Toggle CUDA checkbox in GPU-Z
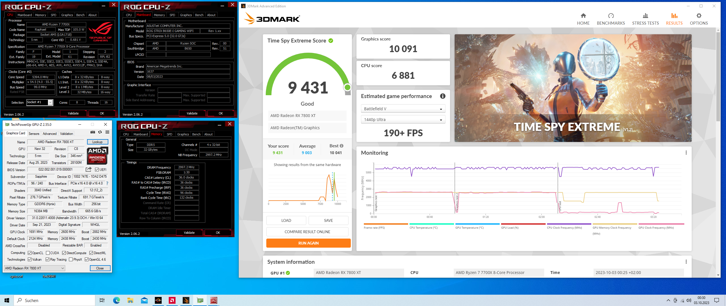 (48, 253)
